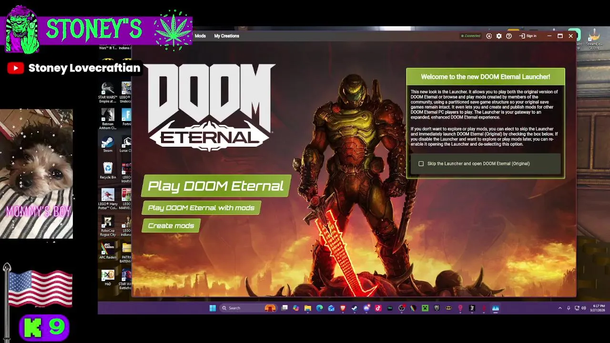Open Steam from the taskbar
This screenshot has width=610, height=343.
(x=355, y=308)
